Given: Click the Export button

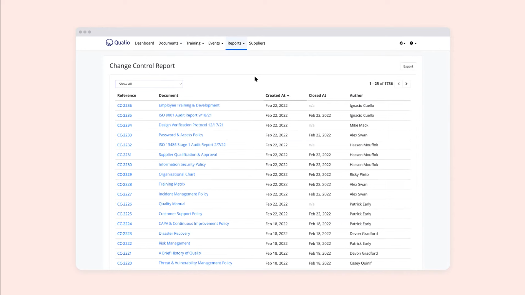Looking at the screenshot, I should (x=408, y=66).
